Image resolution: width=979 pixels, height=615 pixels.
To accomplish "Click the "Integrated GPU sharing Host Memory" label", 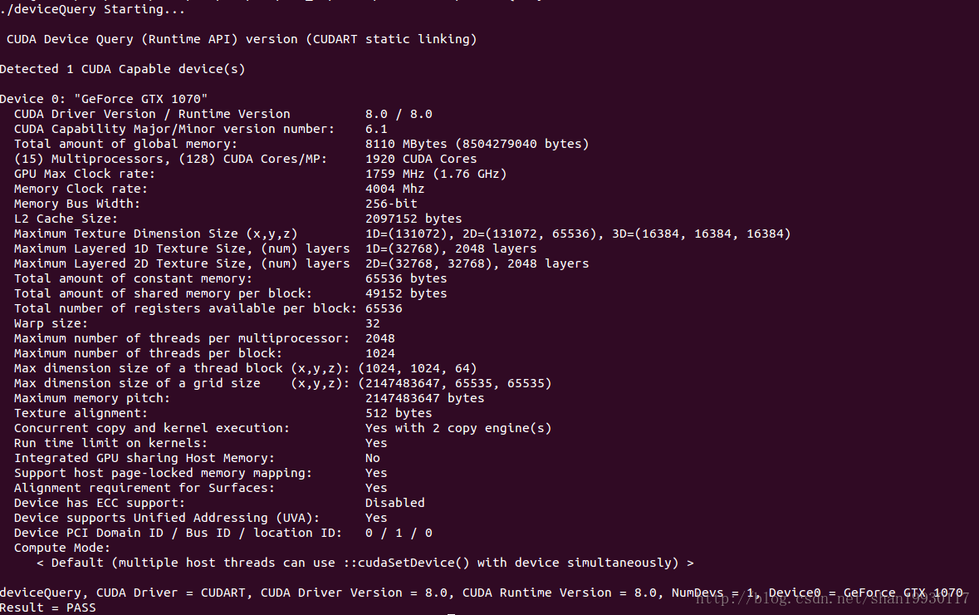I will [144, 458].
